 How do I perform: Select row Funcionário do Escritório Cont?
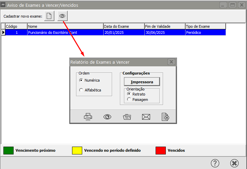pos(65,33)
